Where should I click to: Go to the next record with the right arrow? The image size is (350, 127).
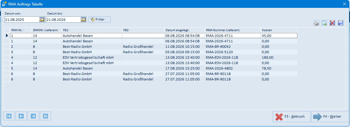33,116
